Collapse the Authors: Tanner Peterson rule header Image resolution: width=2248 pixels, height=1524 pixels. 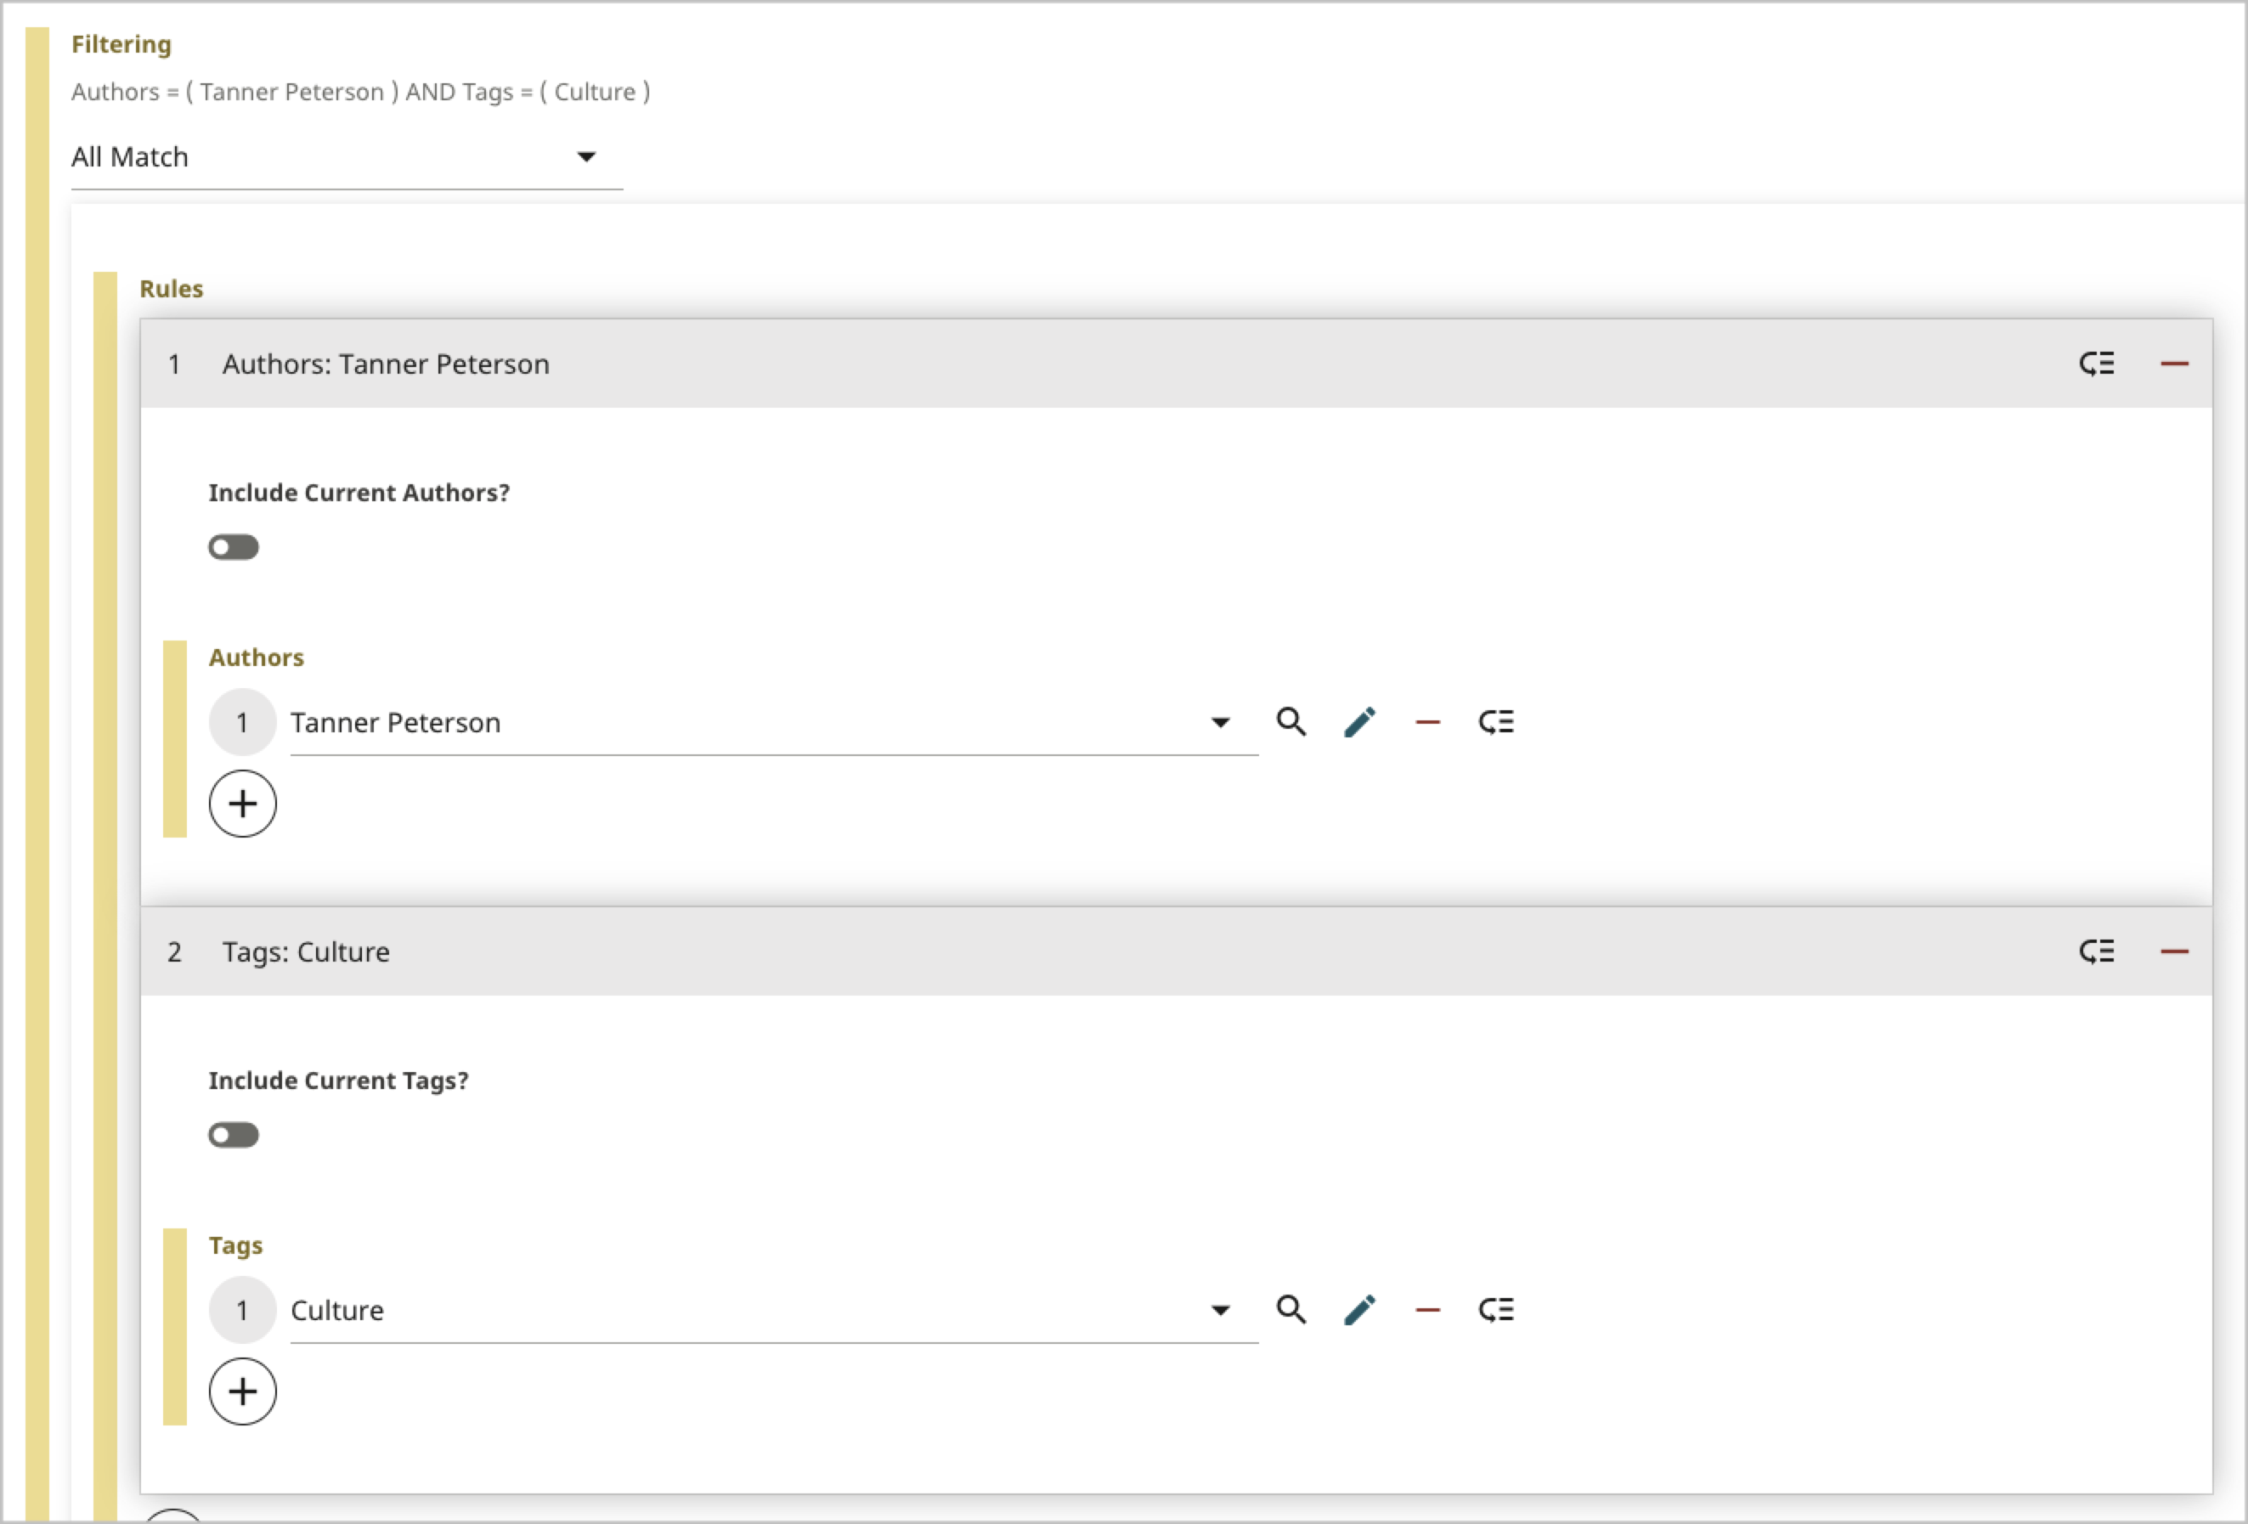385,364
